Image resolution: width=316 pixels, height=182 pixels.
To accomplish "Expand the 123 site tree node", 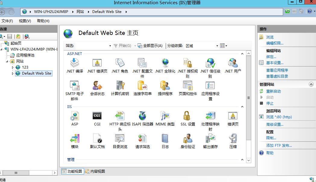I will (13, 67).
